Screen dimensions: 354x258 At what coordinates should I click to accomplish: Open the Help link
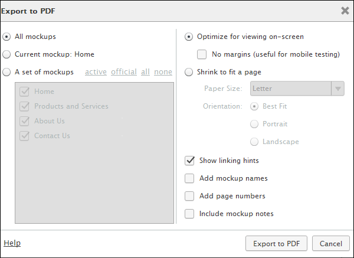click(12, 243)
